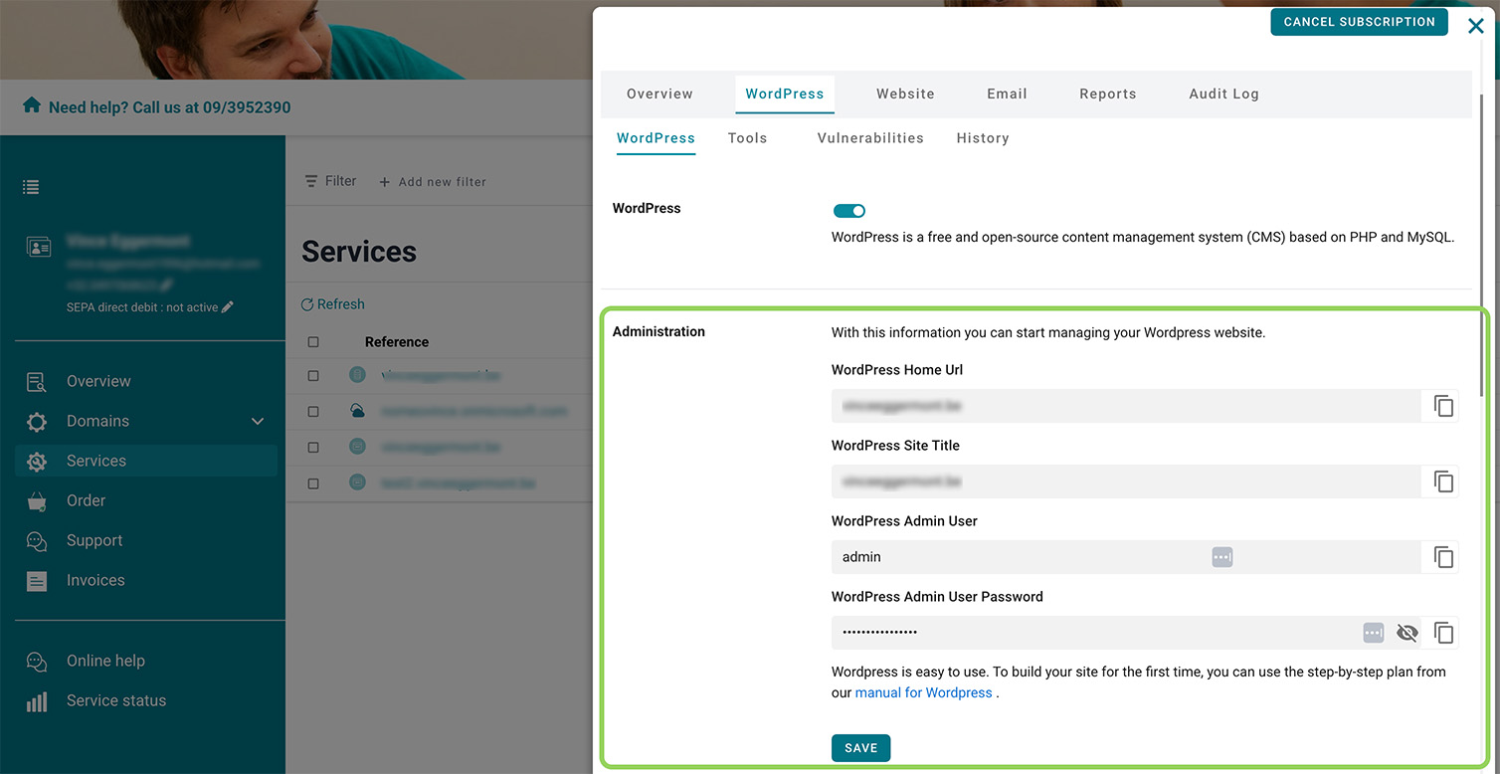Copy the WordPress Site Title value
Screen dimensions: 1500x774
1443,482
